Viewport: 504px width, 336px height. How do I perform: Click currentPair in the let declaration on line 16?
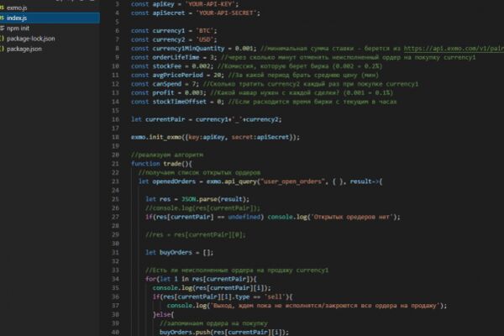[165, 119]
